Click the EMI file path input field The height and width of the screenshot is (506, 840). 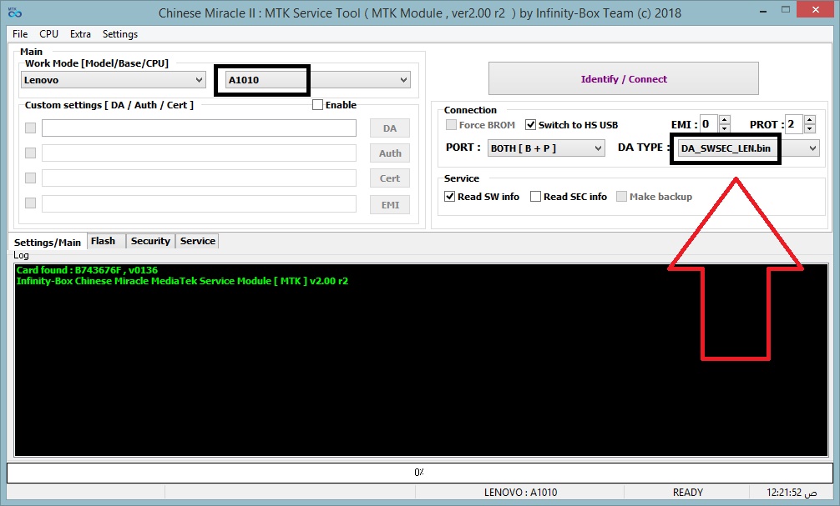(x=199, y=203)
